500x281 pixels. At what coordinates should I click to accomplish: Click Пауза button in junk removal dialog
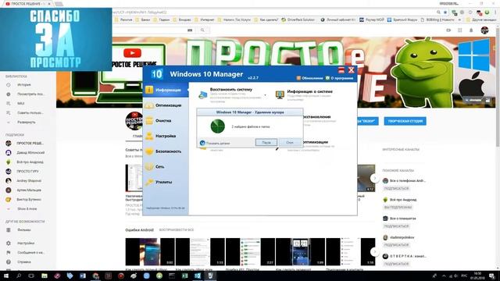click(266, 142)
